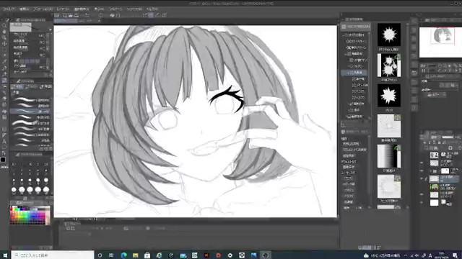The height and width of the screenshot is (259, 462).
Task: Select the Text tool (A icon)
Action: (4, 141)
